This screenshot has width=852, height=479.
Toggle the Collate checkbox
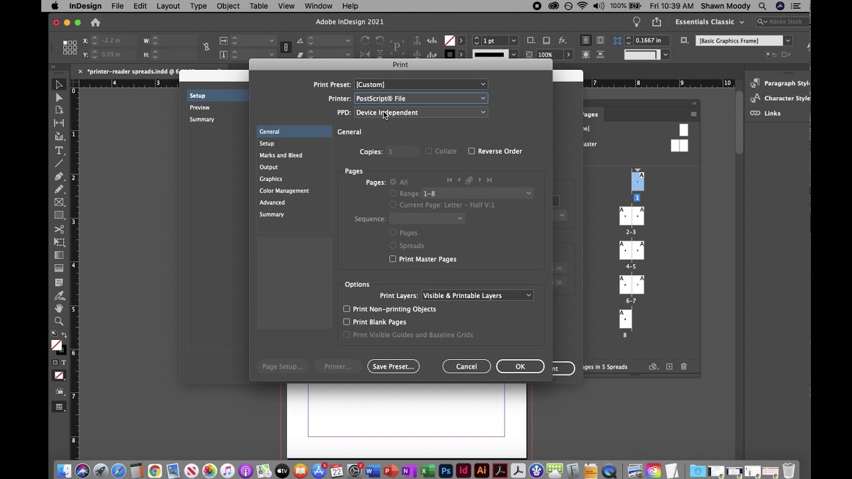429,151
